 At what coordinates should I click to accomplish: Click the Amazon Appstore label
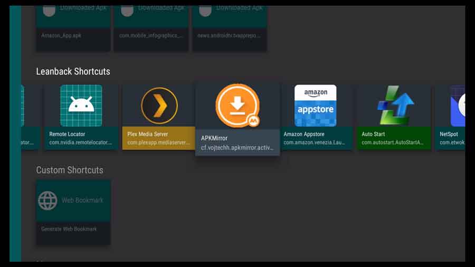click(304, 134)
